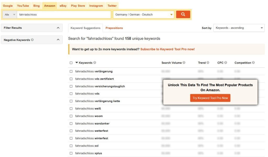
Task: Select the Amazon tab
Action: (49, 6)
